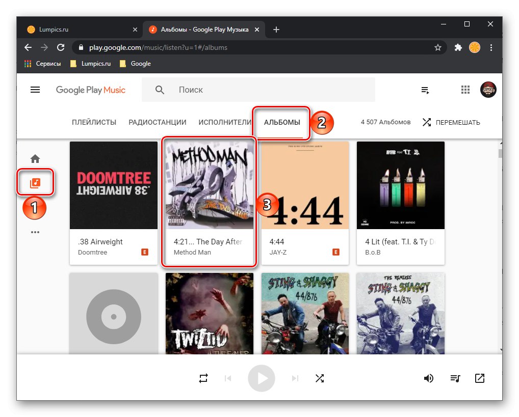Skip to the next track
This screenshot has height=417, width=519.
[x=295, y=378]
